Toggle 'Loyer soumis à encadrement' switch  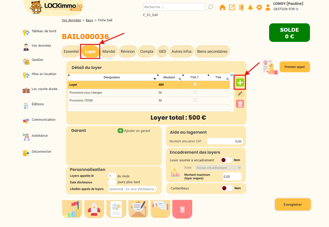pyautogui.click(x=226, y=160)
